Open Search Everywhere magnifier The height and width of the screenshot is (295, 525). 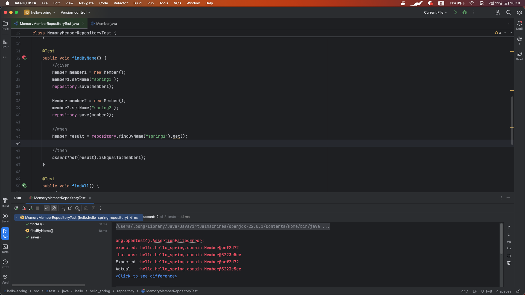[509, 12]
